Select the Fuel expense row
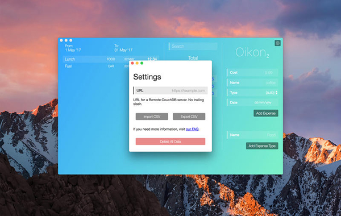This screenshot has height=216, width=341. [95, 66]
